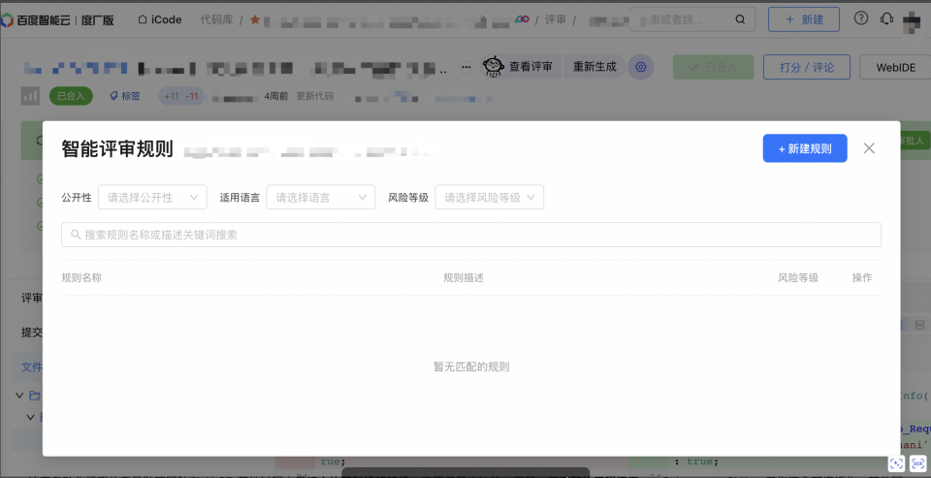The height and width of the screenshot is (478, 931).
Task: Collapse the nested tree arrow below folder
Action: point(30,417)
